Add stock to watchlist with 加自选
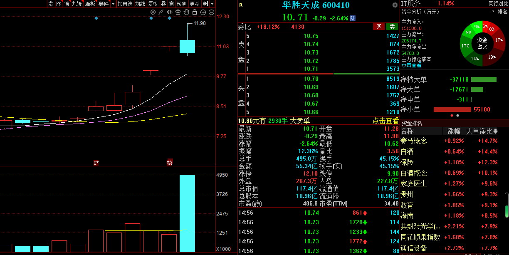Viewport: 509px width, 255px height. [125, 4]
